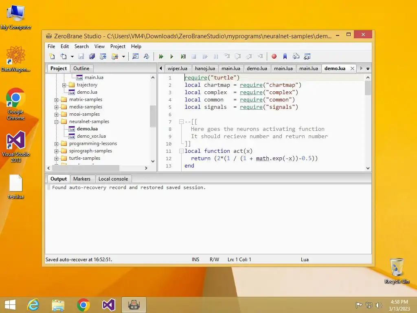Switch to the wiper.lua editor tab
The height and width of the screenshot is (313, 417).
(x=178, y=68)
